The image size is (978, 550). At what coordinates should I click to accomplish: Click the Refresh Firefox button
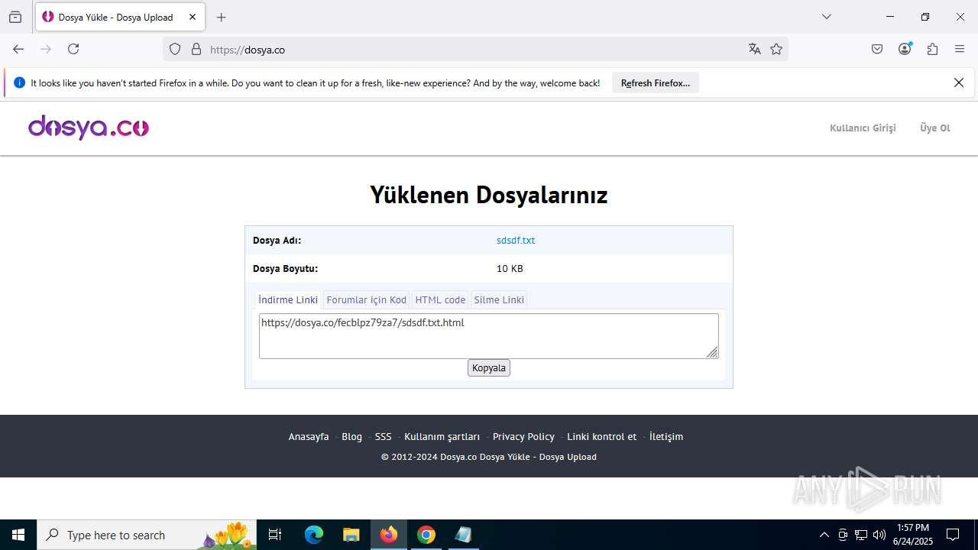coord(656,82)
